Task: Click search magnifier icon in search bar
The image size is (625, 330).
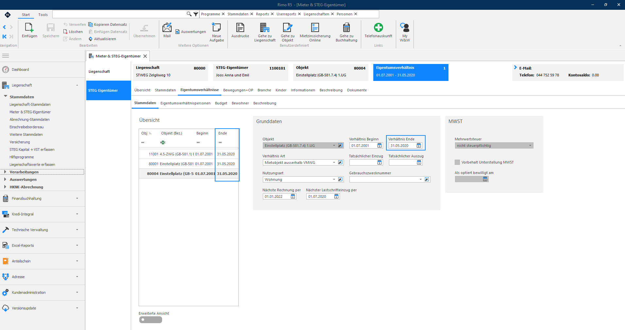Action: (189, 14)
